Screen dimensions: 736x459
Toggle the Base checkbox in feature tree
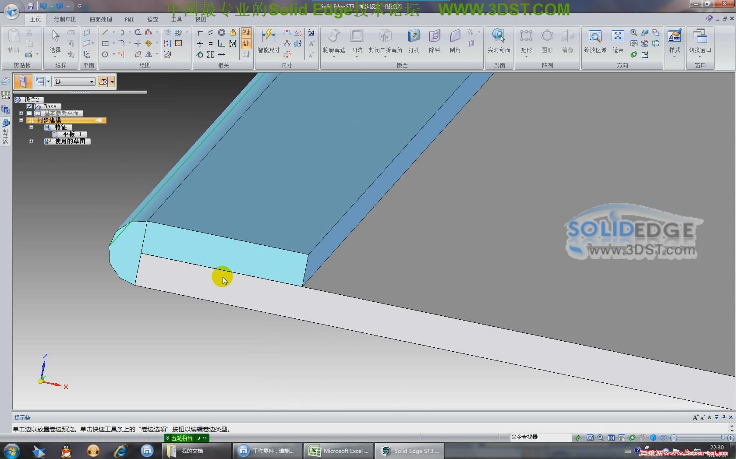pos(28,106)
